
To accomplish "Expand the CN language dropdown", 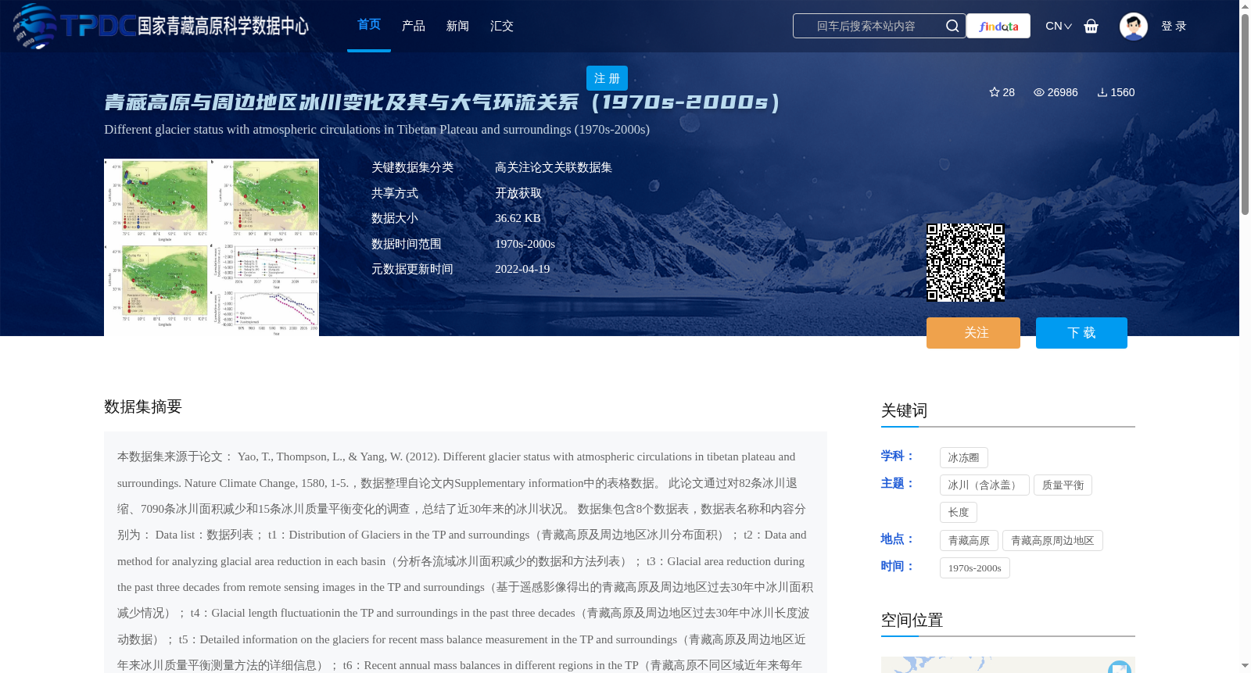I will coord(1059,26).
